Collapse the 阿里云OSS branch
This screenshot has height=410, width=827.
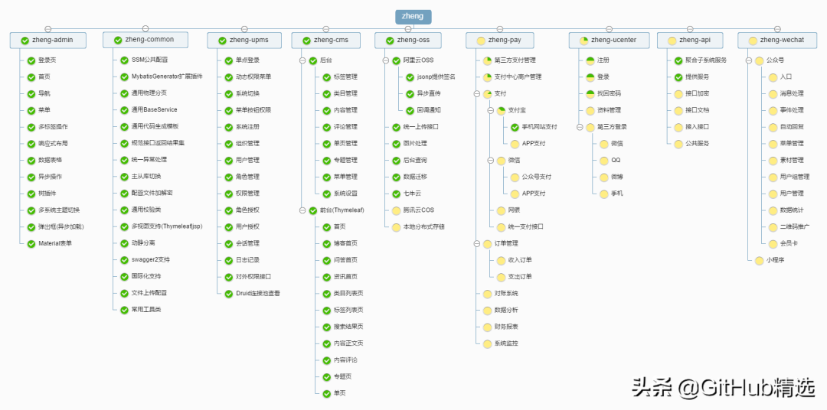click(x=386, y=60)
